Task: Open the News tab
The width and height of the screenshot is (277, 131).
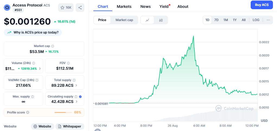Action: point(146,7)
